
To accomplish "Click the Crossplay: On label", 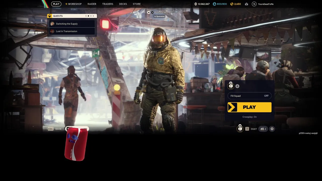I will coord(249,117).
